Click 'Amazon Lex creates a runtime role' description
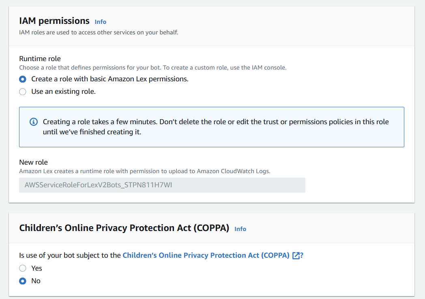Image resolution: width=425 pixels, height=299 pixels. [145, 171]
